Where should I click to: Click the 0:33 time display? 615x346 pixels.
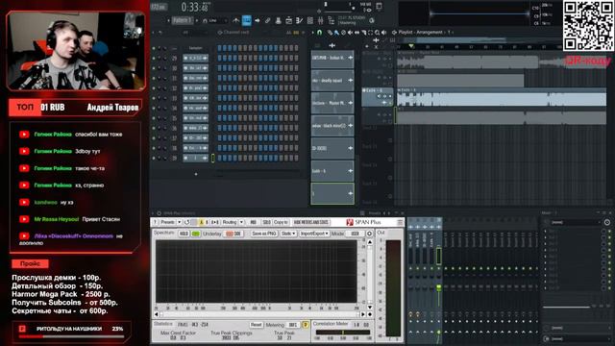coord(195,7)
